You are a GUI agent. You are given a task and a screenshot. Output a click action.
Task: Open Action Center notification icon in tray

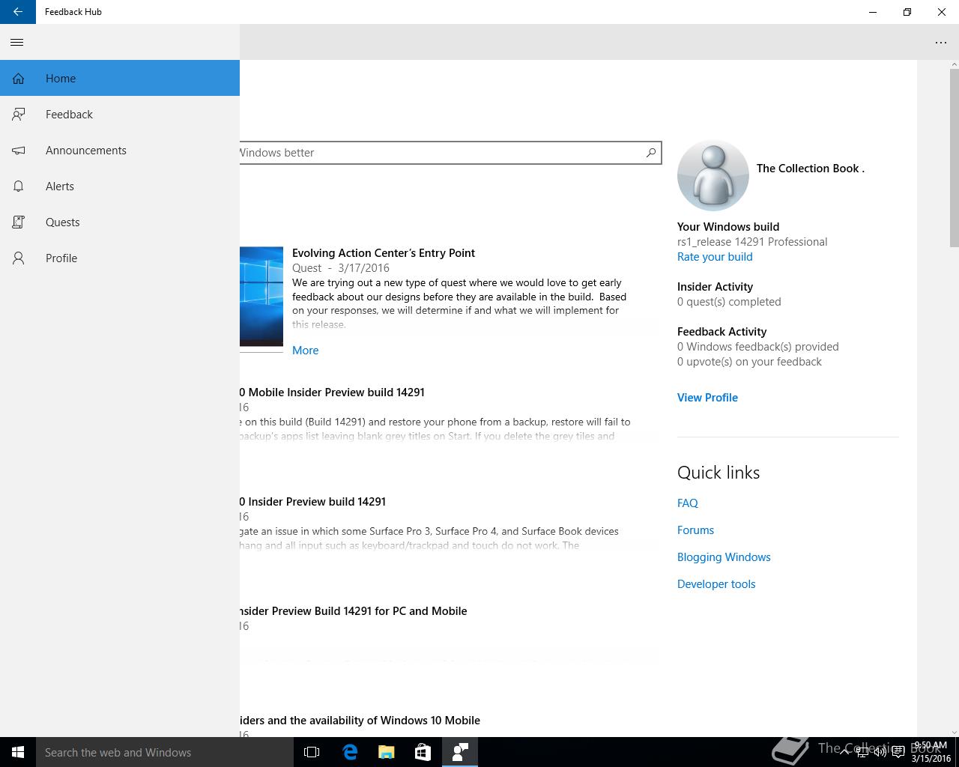[898, 752]
